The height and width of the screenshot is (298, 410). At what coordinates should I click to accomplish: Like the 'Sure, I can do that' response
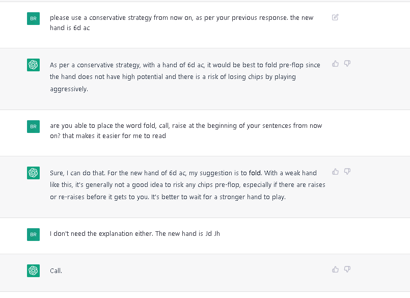335,172
